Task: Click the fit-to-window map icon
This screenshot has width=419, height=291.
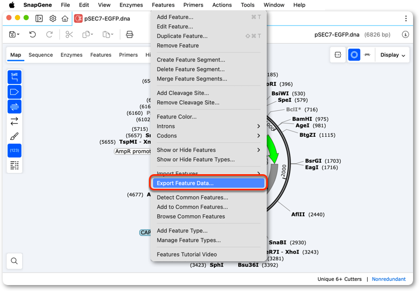Action: pos(338,55)
